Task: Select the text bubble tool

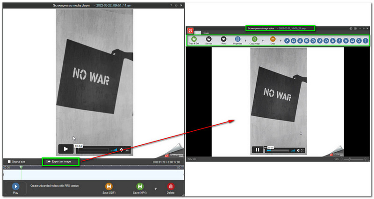Action: pos(307,41)
